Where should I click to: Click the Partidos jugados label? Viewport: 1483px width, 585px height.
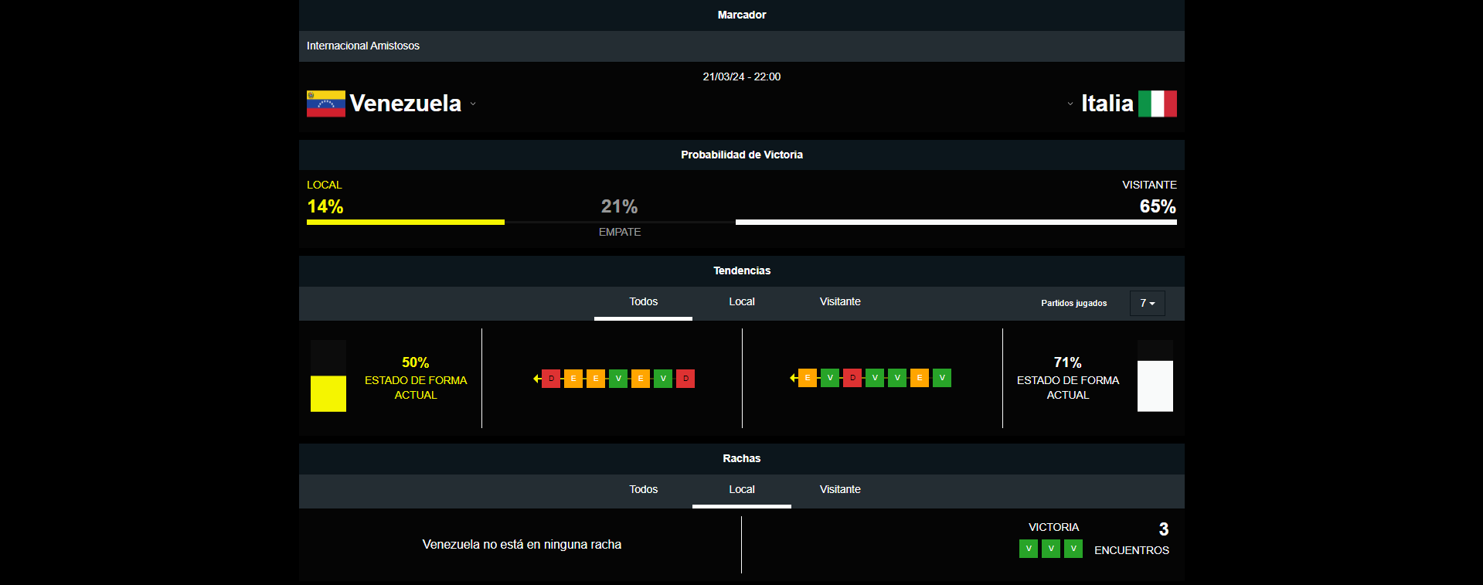1074,304
